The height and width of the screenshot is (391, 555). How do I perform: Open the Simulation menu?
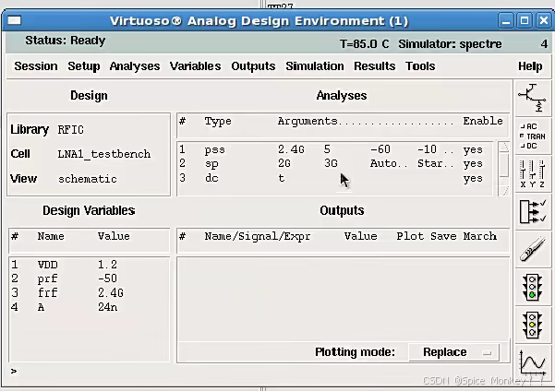tap(315, 66)
